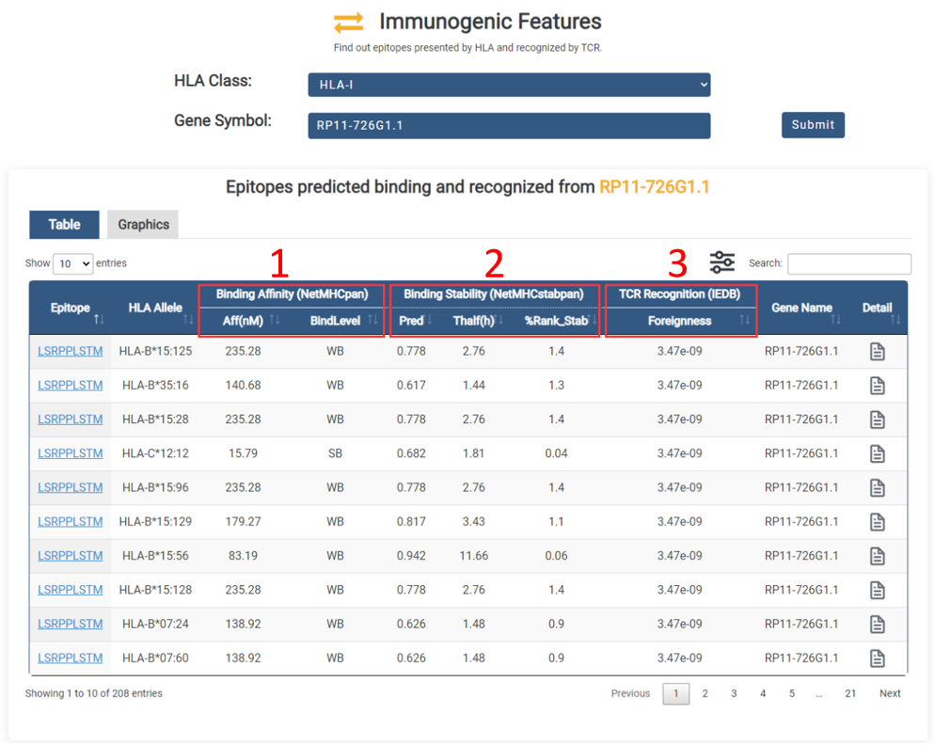Click detail icon for HLA-B*15:56 row
Viewport: 935px width, 745px height.
coord(877,556)
